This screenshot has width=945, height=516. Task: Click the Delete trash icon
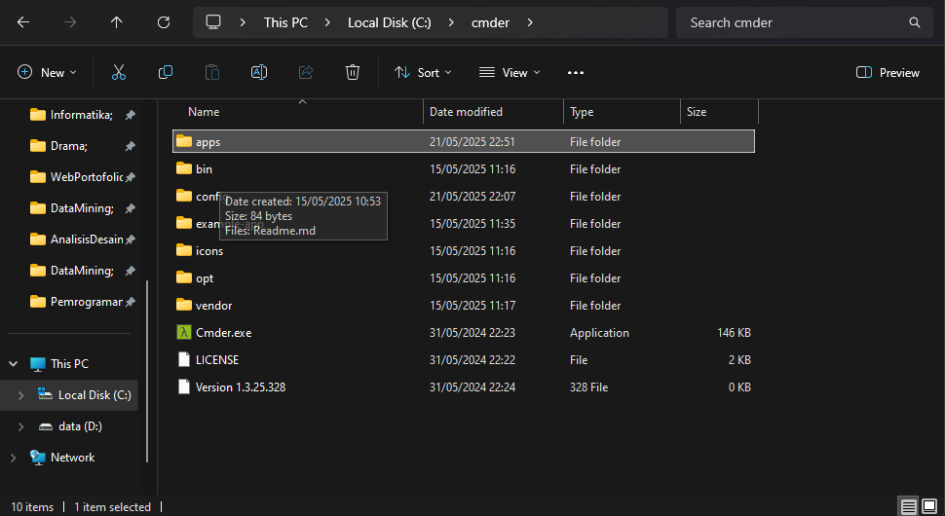[353, 72]
